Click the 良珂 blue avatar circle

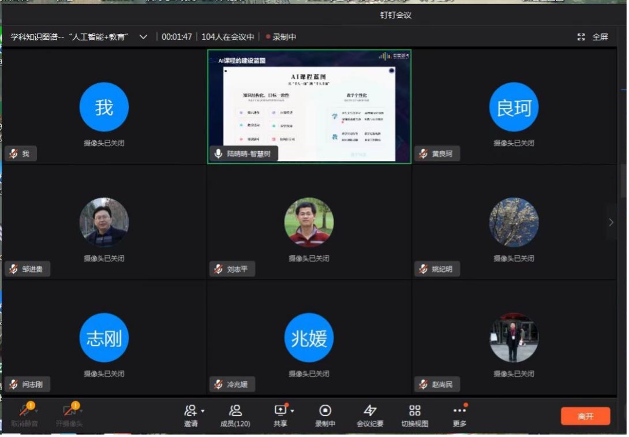pos(514,107)
